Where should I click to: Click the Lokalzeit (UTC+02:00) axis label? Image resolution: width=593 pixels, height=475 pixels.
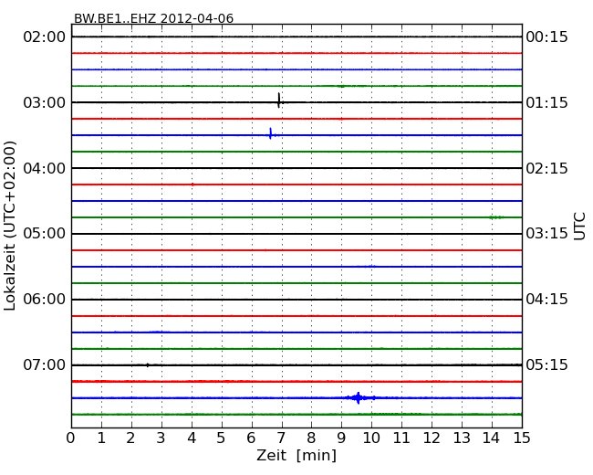10,227
